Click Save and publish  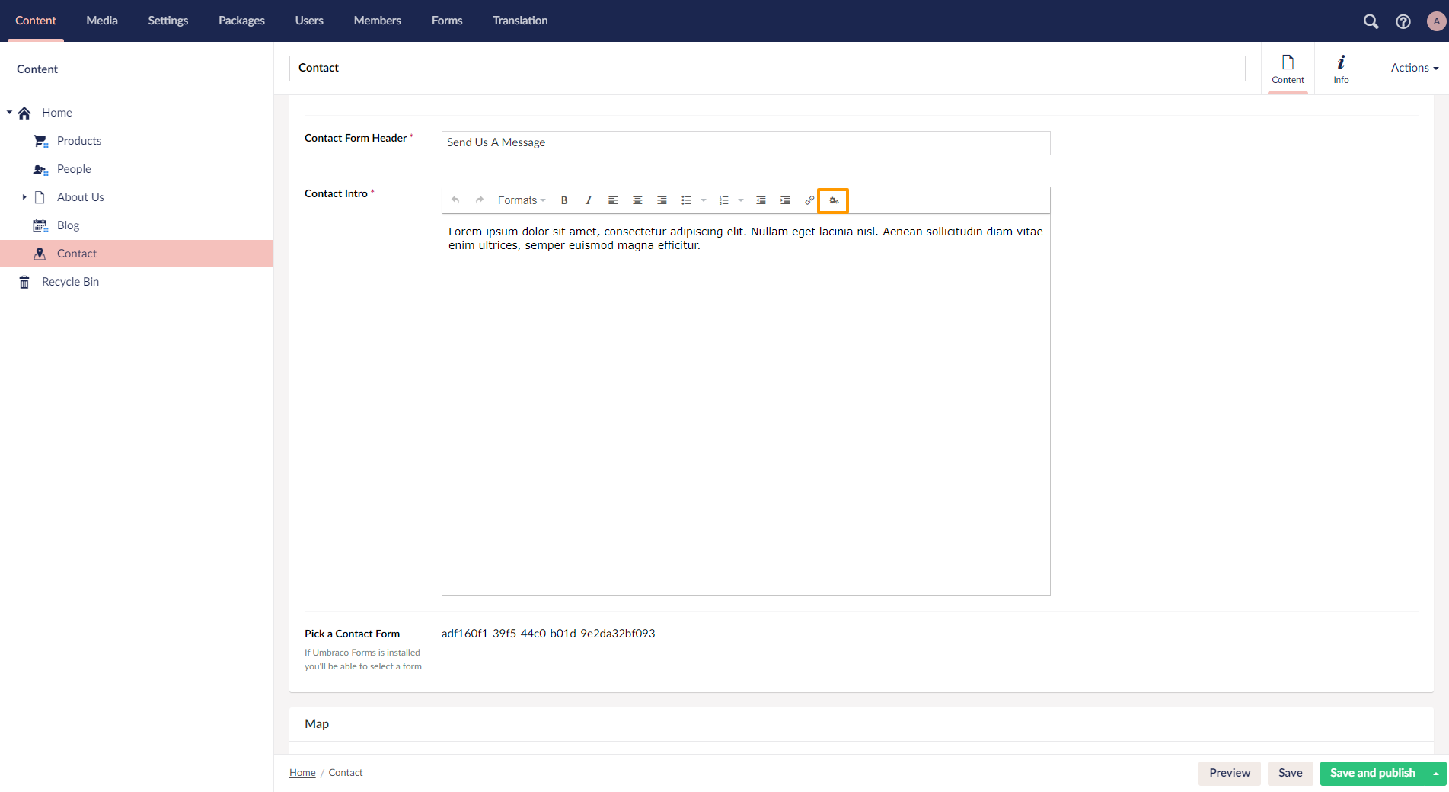pos(1373,773)
